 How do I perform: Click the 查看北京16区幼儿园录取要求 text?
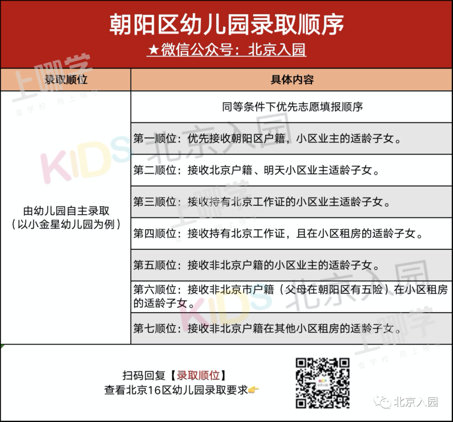pos(176,390)
